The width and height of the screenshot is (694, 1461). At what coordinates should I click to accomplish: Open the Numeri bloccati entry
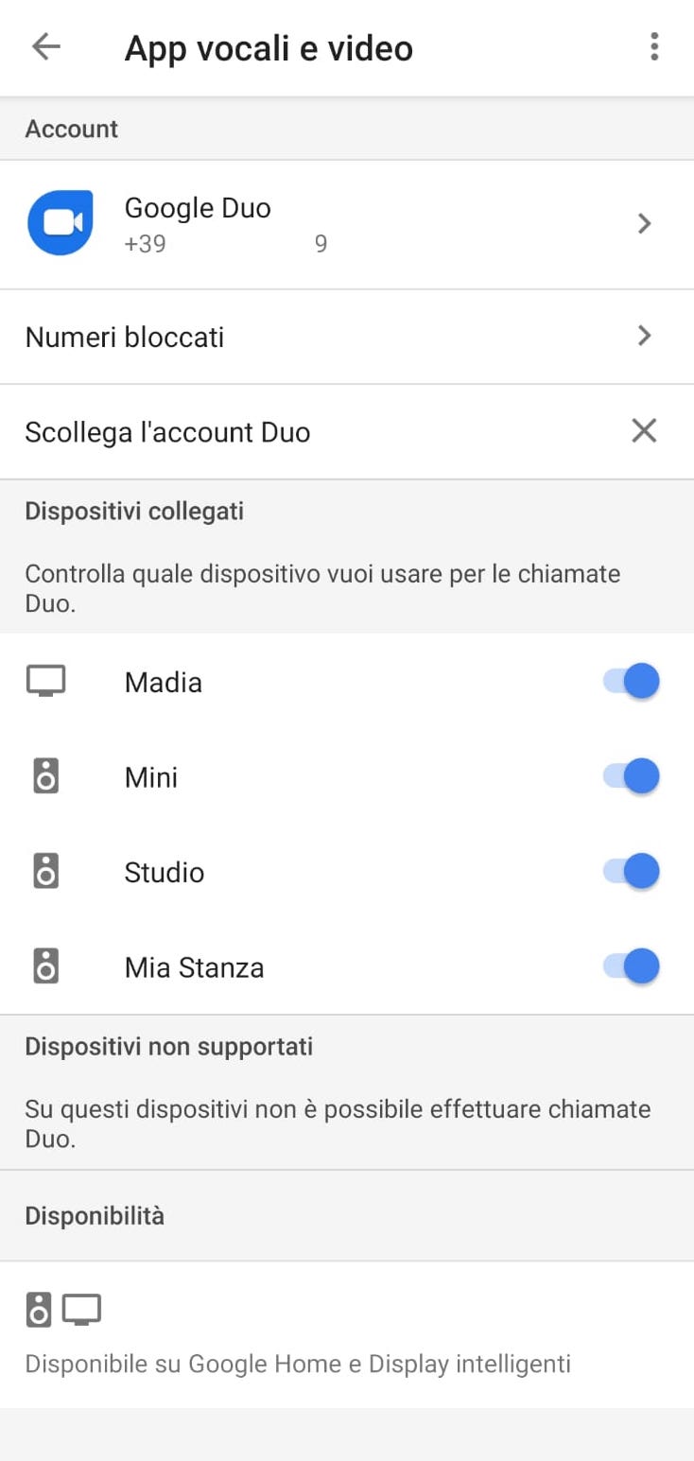point(125,338)
